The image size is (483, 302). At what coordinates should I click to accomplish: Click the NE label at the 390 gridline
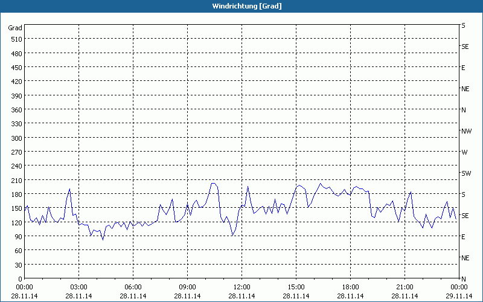click(x=465, y=89)
